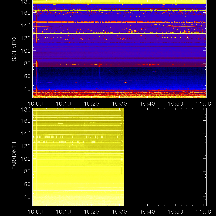Click the LEARMONTH axis title
The image size is (216, 216).
coord(14,157)
